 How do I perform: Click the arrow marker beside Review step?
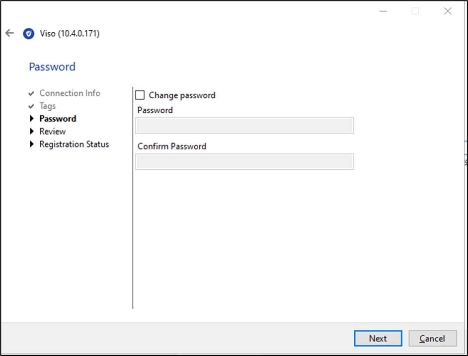[32, 131]
